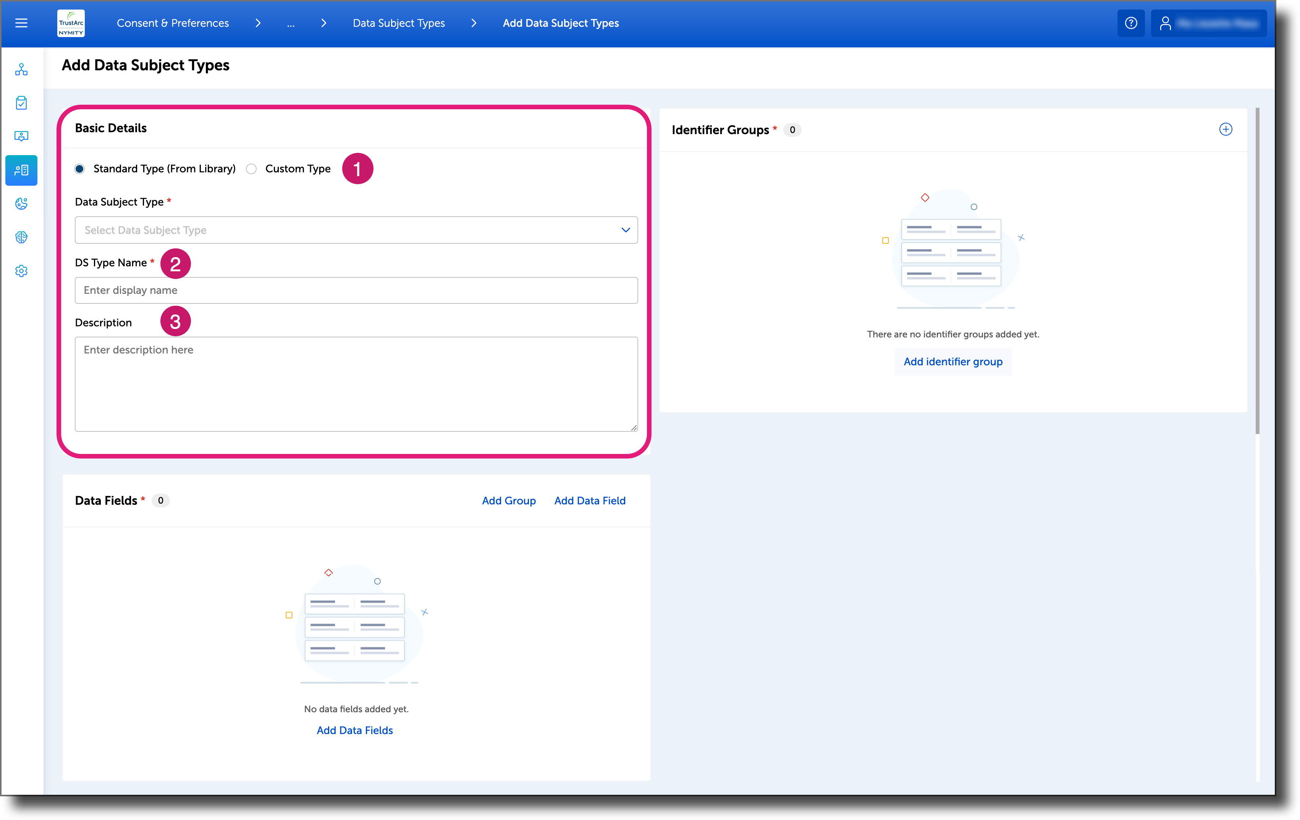This screenshot has width=1300, height=820.
Task: Open the clipboard checklist sidebar panel
Action: [21, 103]
